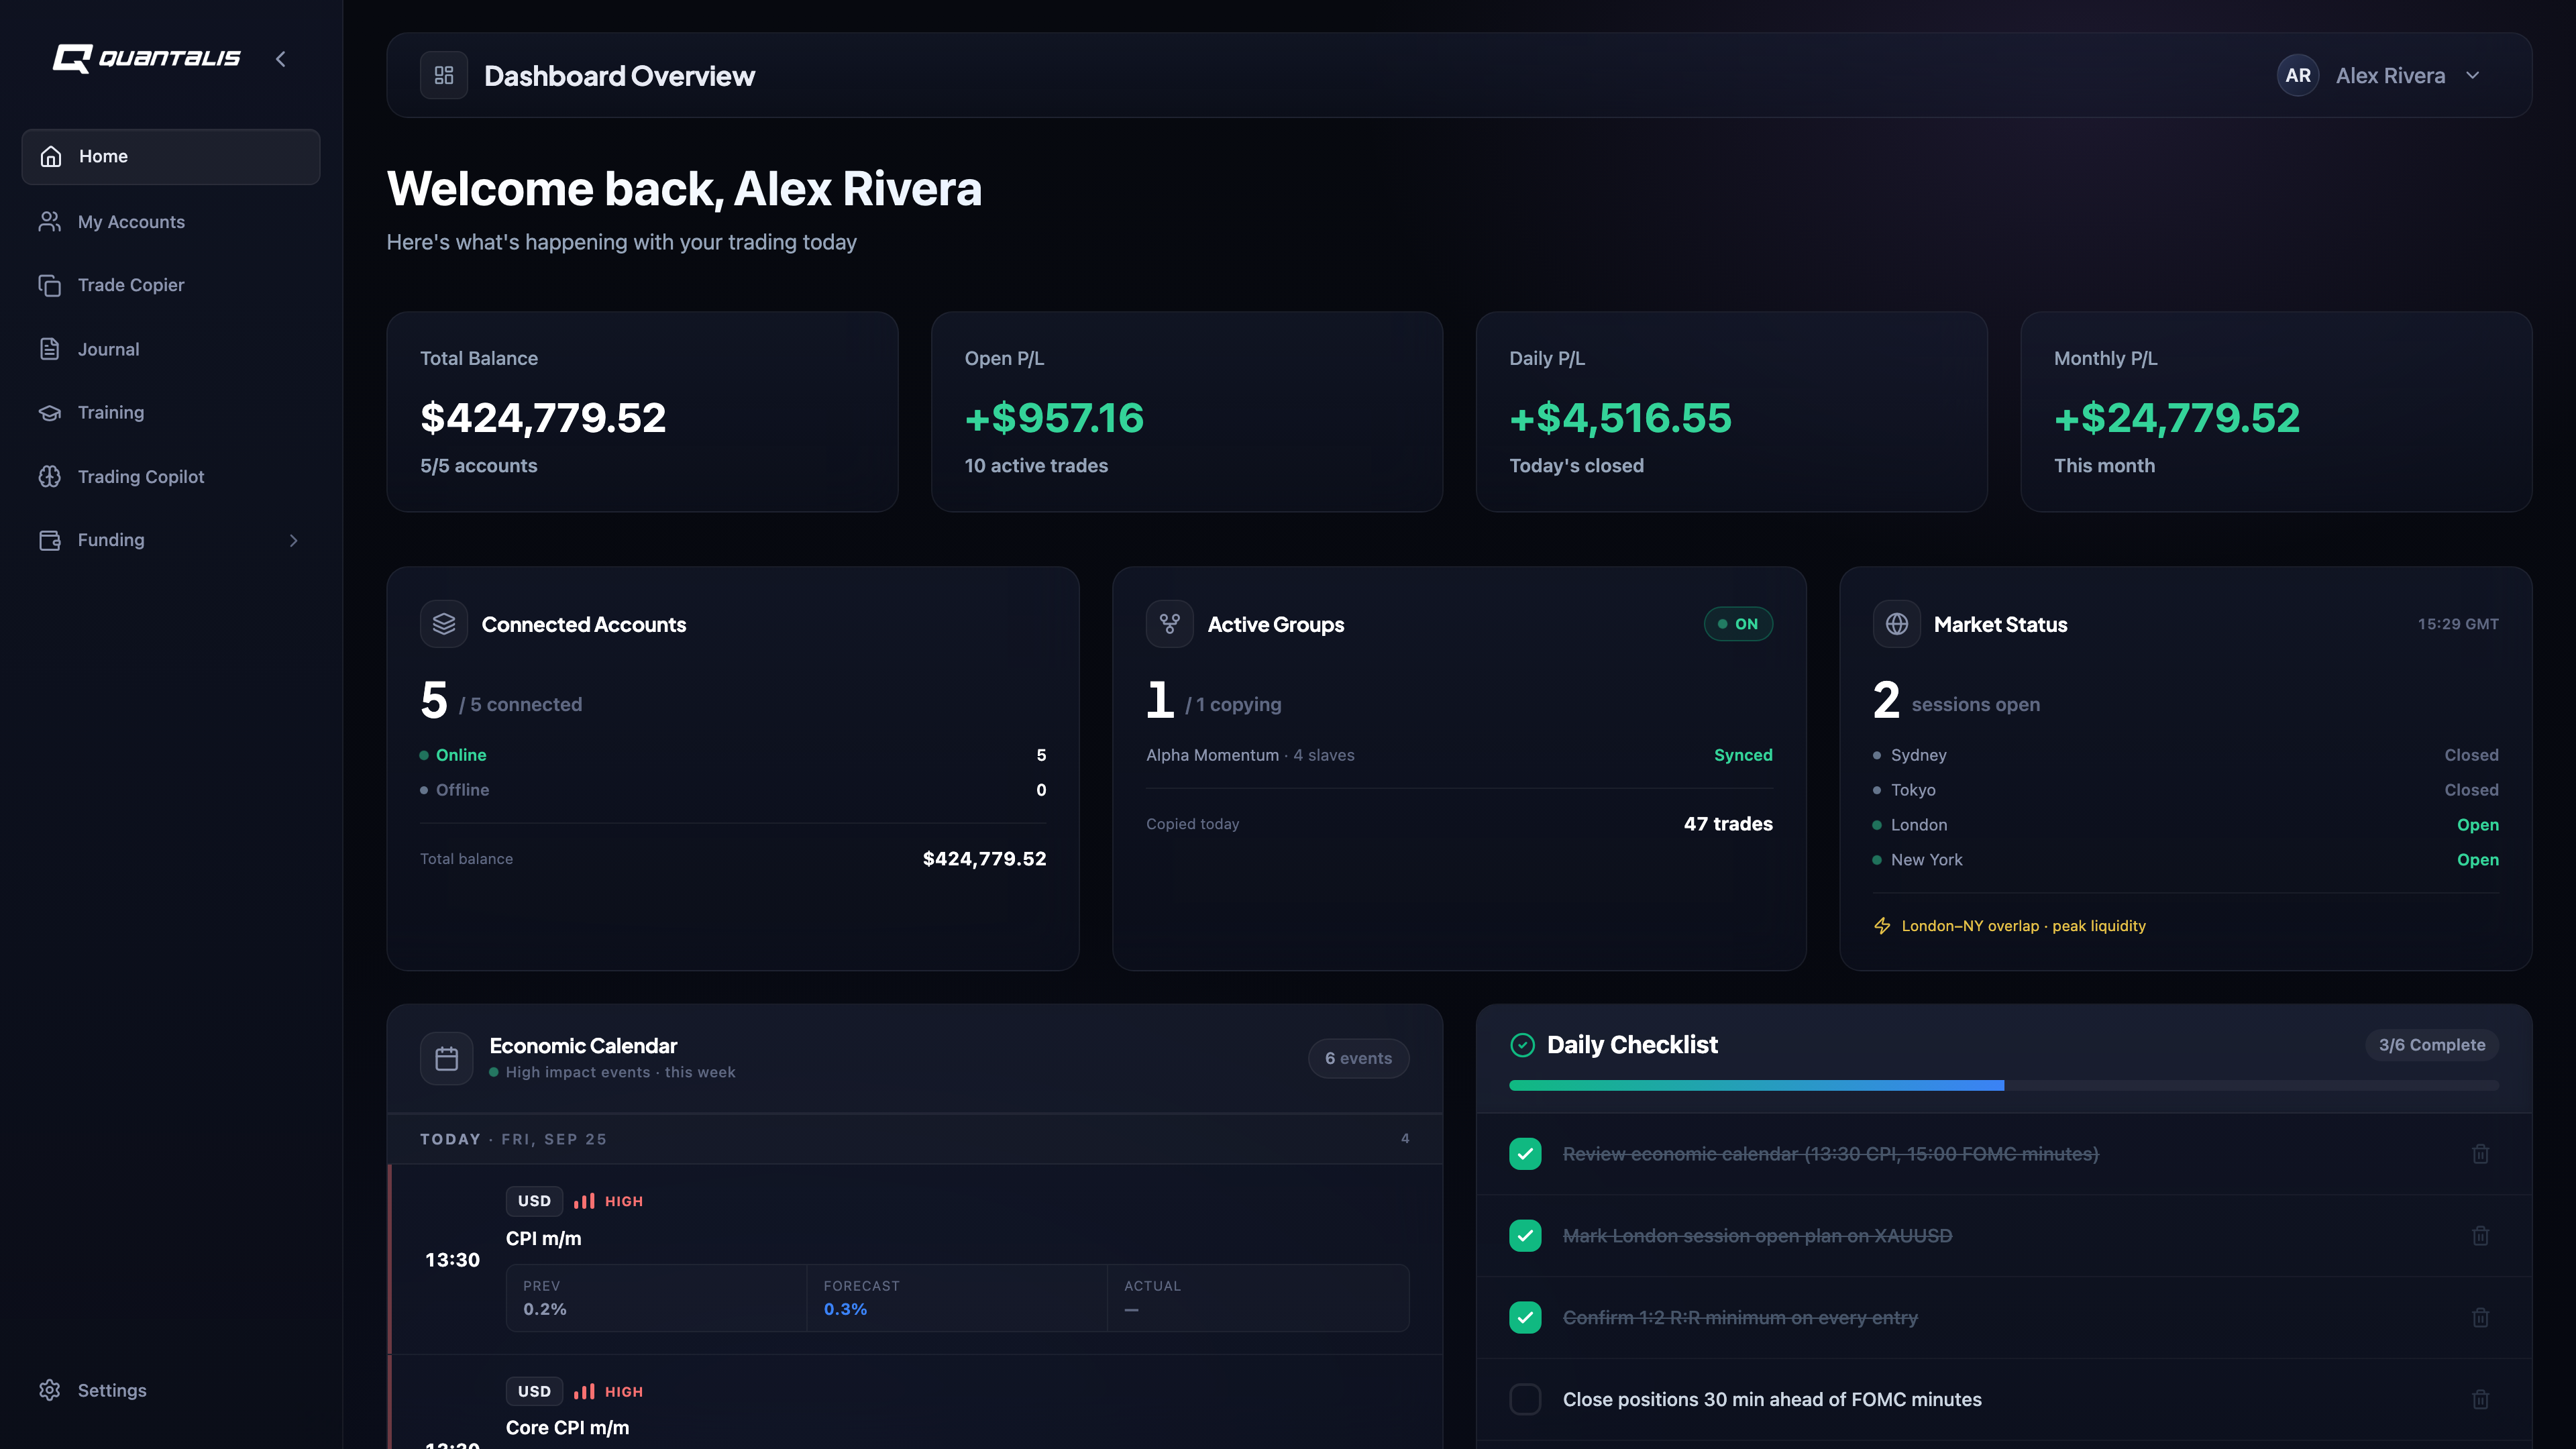The height and width of the screenshot is (1449, 2576).
Task: Uncheck Review economic calendar task
Action: [x=1525, y=1154]
